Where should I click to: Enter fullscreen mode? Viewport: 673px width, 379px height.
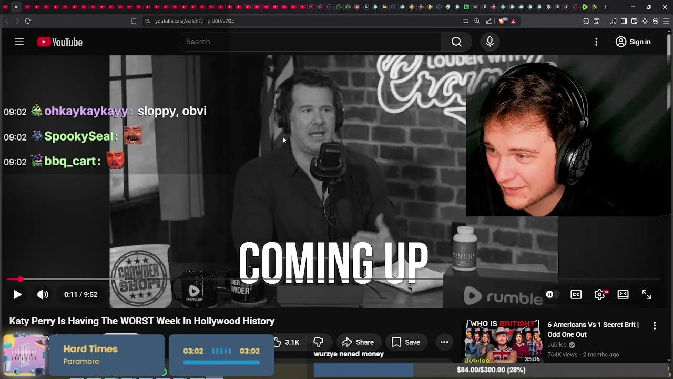click(646, 294)
